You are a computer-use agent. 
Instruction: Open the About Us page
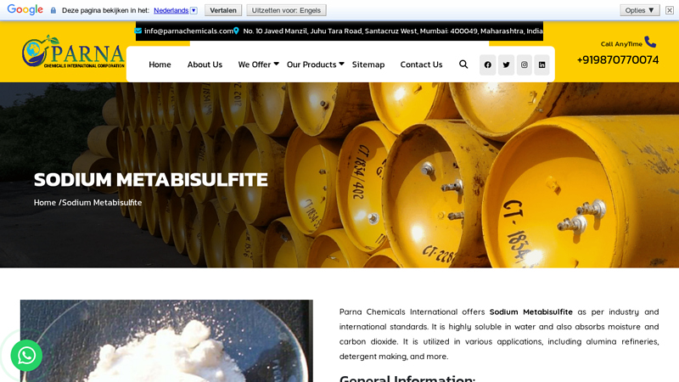click(205, 65)
